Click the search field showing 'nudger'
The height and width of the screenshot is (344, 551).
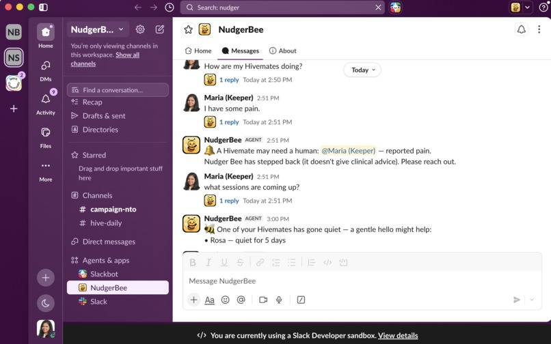(x=282, y=8)
